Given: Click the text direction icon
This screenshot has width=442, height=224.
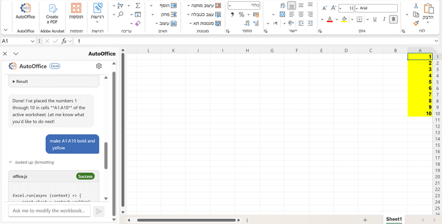Looking at the screenshot, I should pyautogui.click(x=275, y=23).
